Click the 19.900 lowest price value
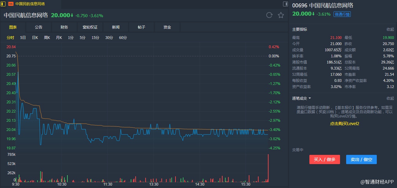This screenshot has height=188, width=397. click(x=388, y=38)
